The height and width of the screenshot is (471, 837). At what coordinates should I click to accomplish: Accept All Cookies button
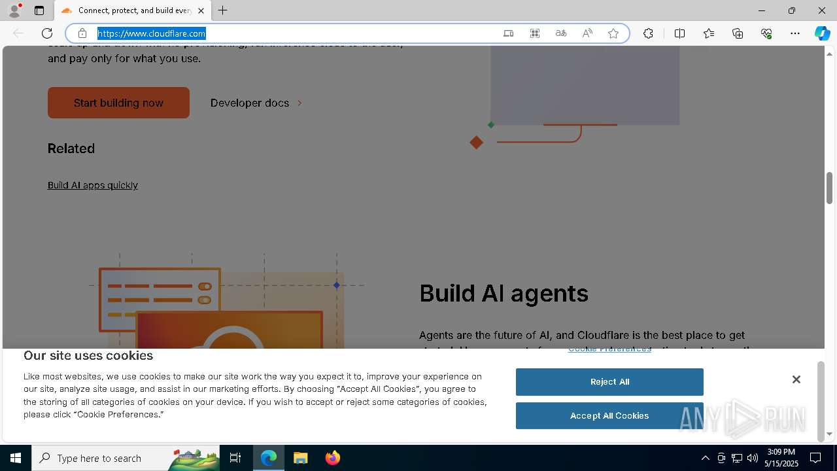609,416
